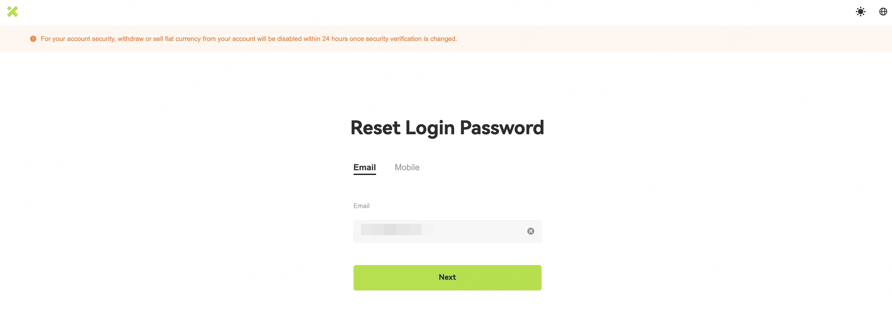The image size is (892, 323).
Task: Open the language globe menu
Action: [x=883, y=12]
